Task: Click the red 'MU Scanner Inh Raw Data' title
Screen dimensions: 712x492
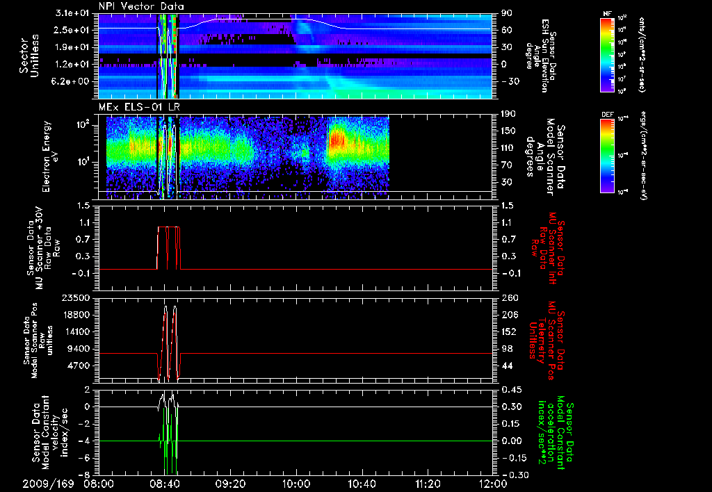Action: coord(548,248)
